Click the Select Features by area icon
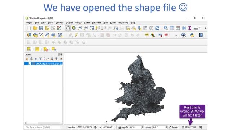Image resolution: width=231 pixels, height=130 pixels. (x=29, y=49)
